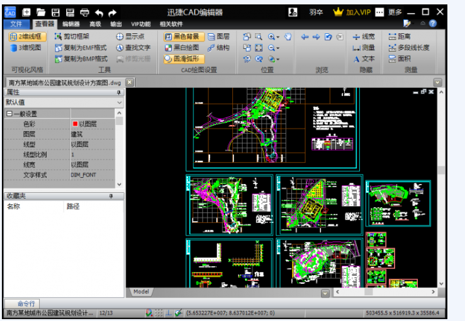Open the 图层 layers panel
This screenshot has height=321, width=465.
click(x=218, y=36)
